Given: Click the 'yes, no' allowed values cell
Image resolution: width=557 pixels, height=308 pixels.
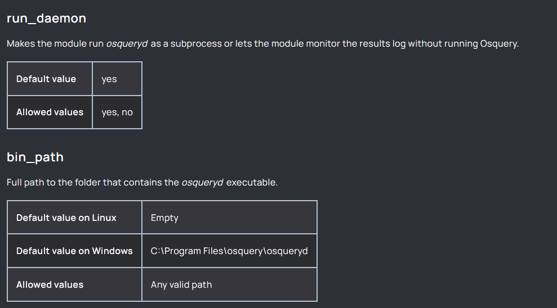Looking at the screenshot, I should click(x=117, y=112).
